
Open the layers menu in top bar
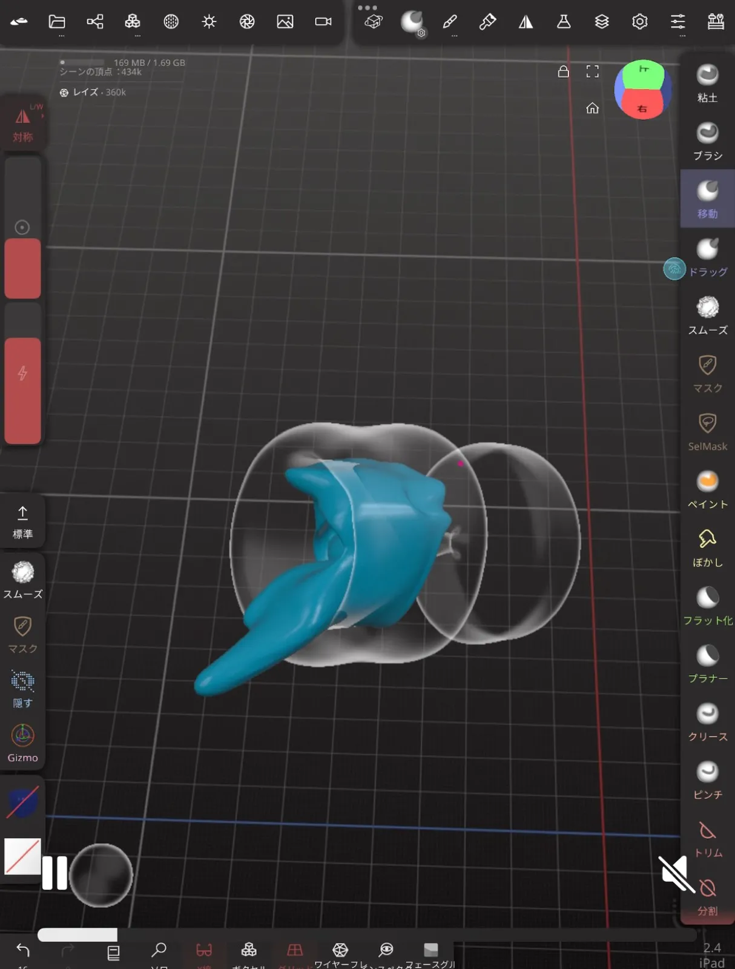601,22
